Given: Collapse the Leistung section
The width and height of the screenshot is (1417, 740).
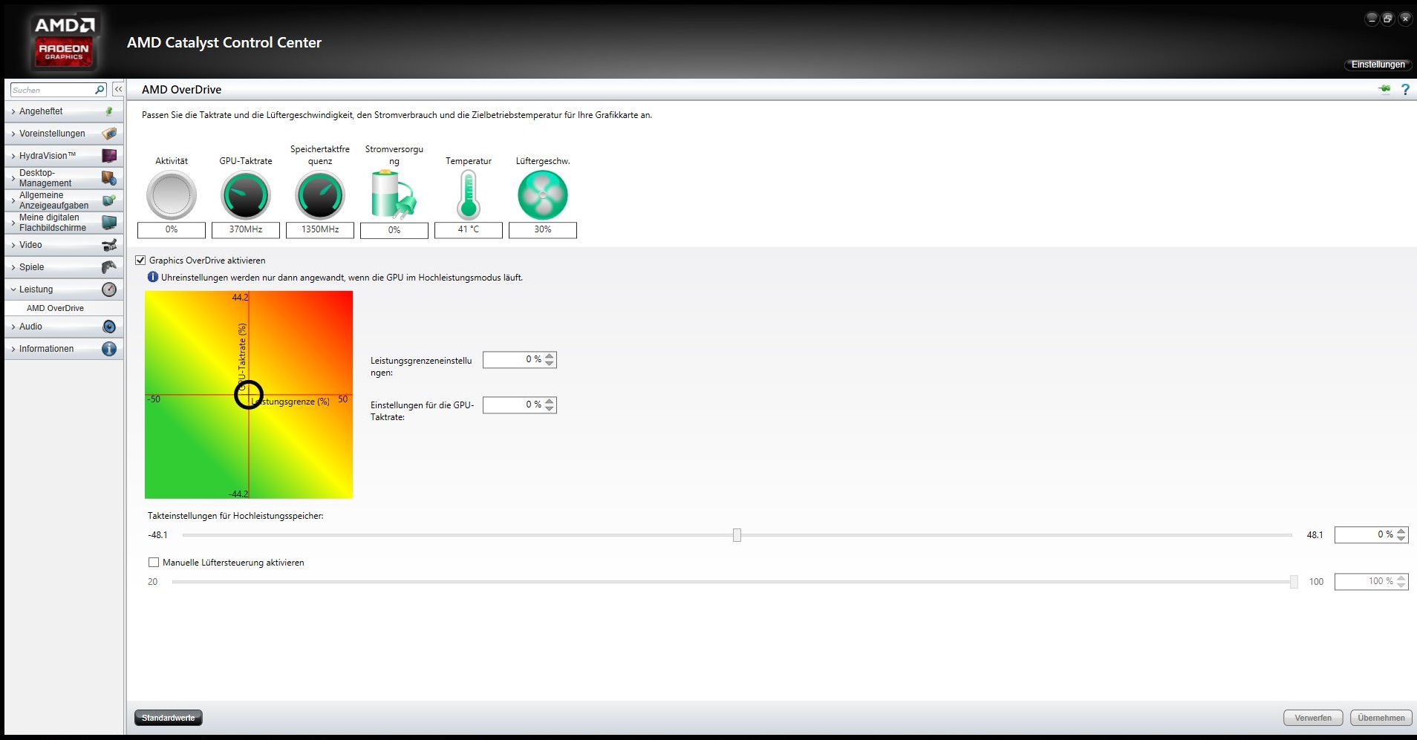Looking at the screenshot, I should tap(13, 289).
